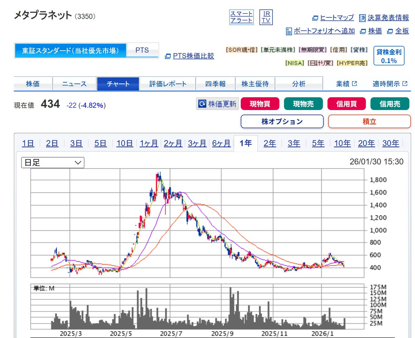The image size is (415, 338).
Task: Click the [SOR現･信] label
Action: coord(242,50)
